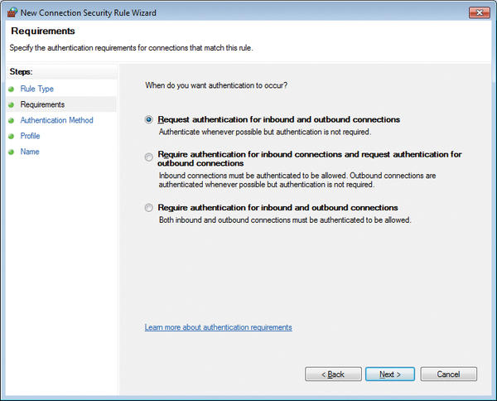
Task: Select Require inbound and request outbound authentication
Action: click(148, 157)
